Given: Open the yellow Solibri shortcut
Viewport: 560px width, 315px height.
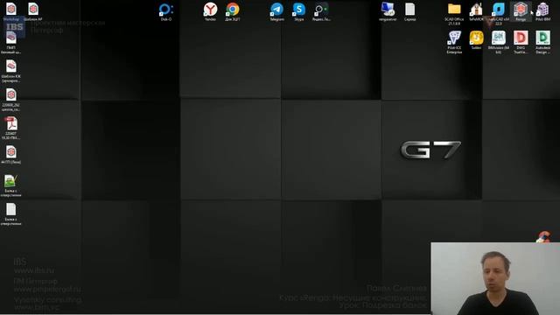Looking at the screenshot, I should (x=476, y=38).
